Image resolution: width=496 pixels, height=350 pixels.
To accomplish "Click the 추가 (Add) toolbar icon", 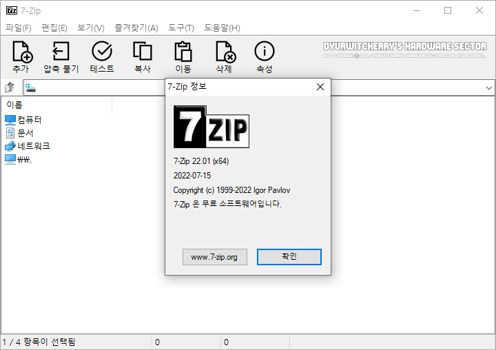I will 23,51.
